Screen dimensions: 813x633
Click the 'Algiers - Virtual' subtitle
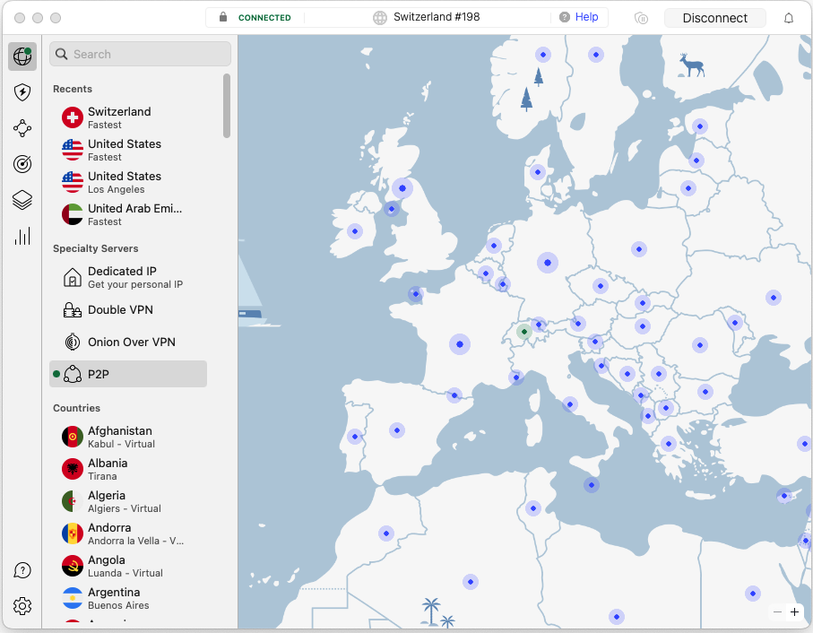(x=125, y=508)
